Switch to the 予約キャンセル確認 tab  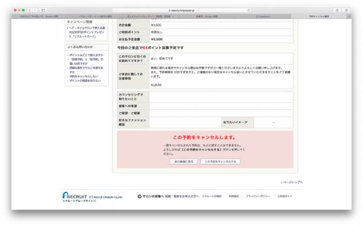tap(319, 17)
